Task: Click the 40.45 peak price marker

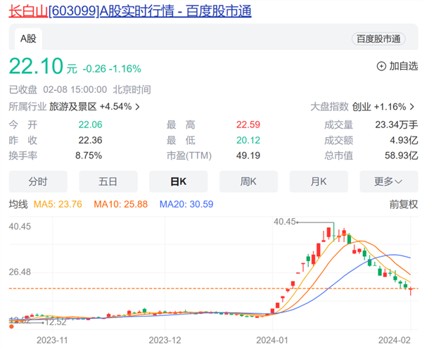Action: pyautogui.click(x=285, y=222)
